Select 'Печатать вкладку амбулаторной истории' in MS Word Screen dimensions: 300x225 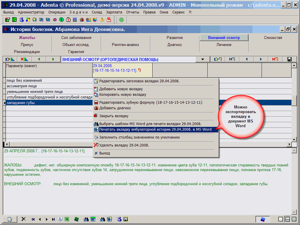tap(155, 129)
